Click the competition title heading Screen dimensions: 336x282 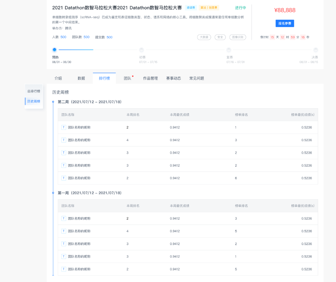pos(117,8)
